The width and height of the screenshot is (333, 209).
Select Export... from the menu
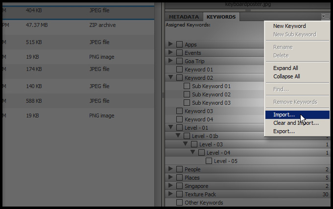click(x=284, y=131)
